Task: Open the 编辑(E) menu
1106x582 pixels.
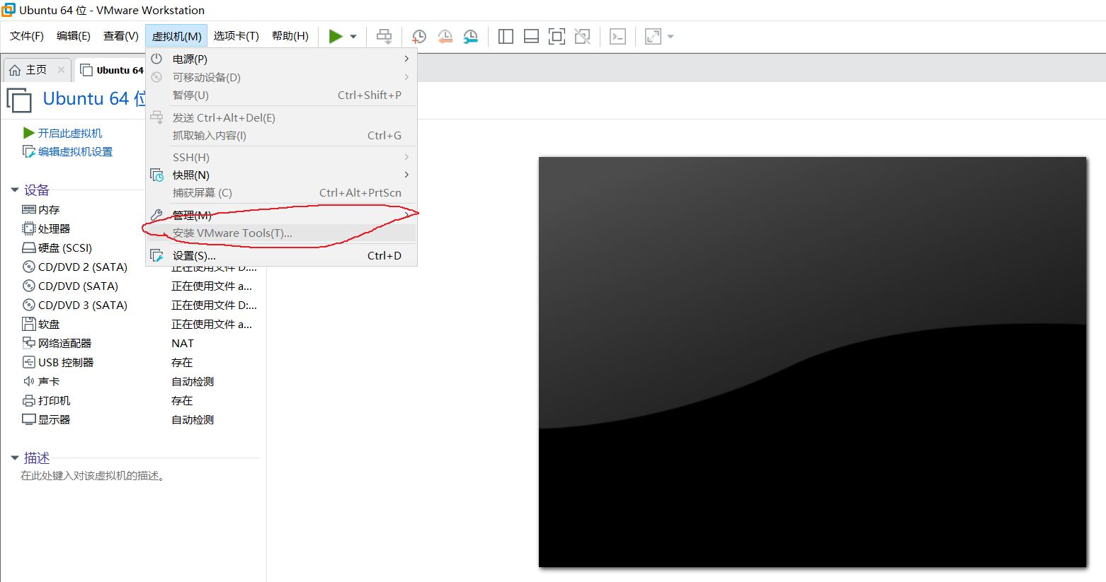Action: [x=74, y=36]
